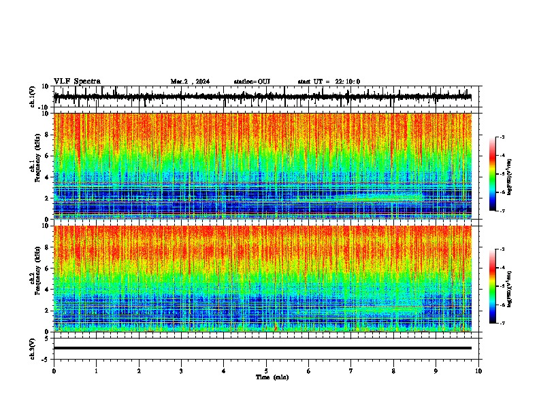Viewport: 539px width, 416px height.
Task: Click the time axis tick label '0'
Action: pos(54,371)
